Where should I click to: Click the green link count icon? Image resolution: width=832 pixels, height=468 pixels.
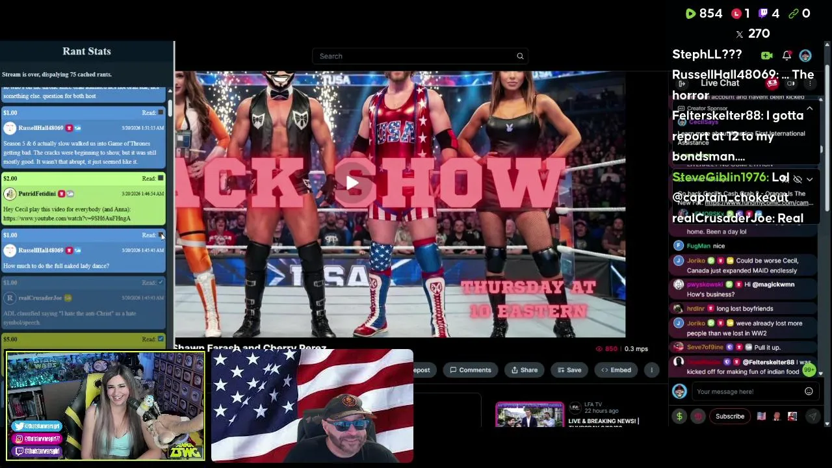click(x=794, y=14)
